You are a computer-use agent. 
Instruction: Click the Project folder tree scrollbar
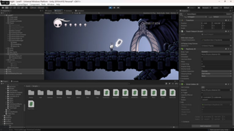[24, 107]
